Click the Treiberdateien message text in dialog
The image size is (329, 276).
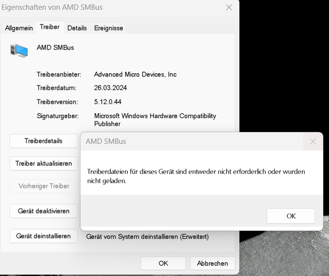[x=196, y=176]
